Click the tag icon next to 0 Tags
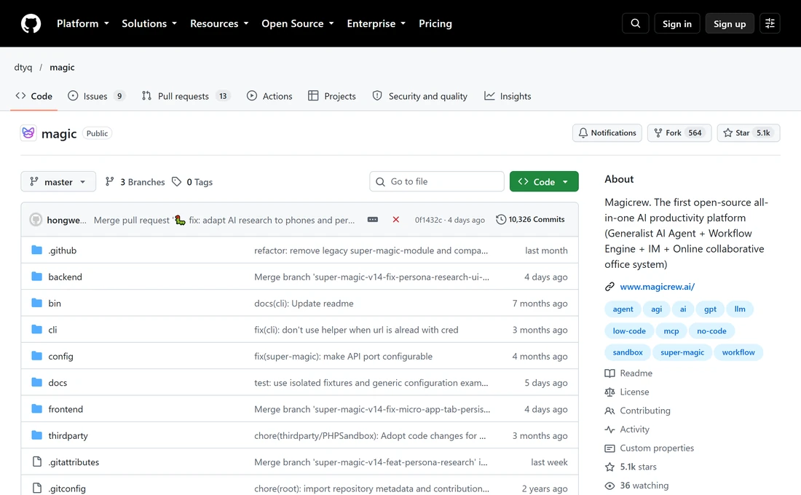The width and height of the screenshot is (801, 495). point(177,182)
